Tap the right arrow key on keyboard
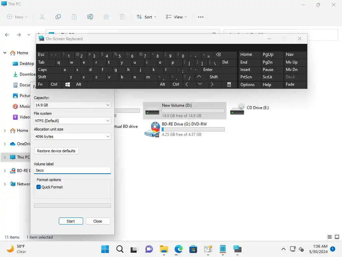This screenshot has height=257, width=342. [212, 84]
